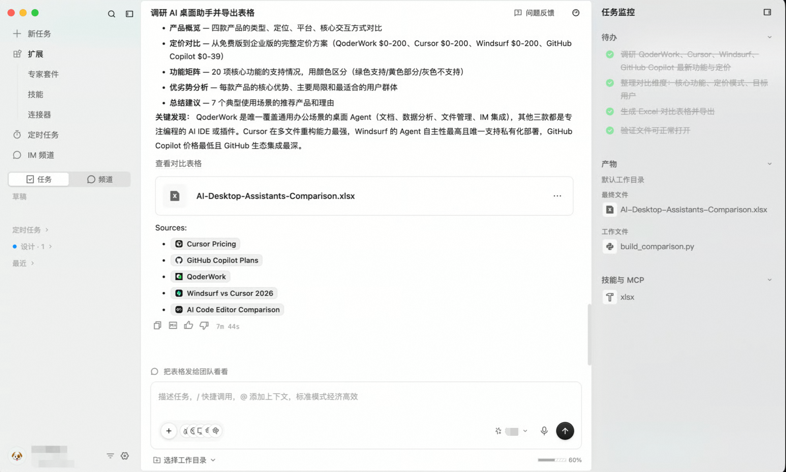The height and width of the screenshot is (472, 786).
Task: Collapse the 技能与 MCP section
Action: pos(770,280)
